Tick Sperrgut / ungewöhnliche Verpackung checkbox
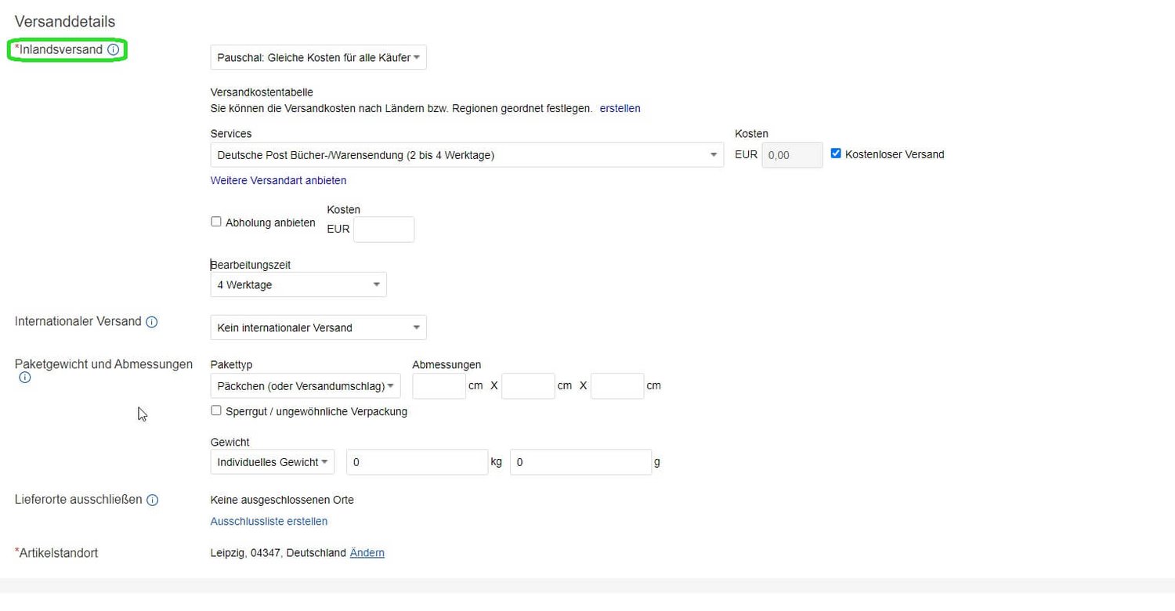The image size is (1175, 611). coord(216,410)
